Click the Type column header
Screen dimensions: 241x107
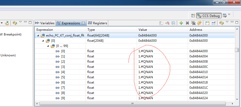(111, 30)
